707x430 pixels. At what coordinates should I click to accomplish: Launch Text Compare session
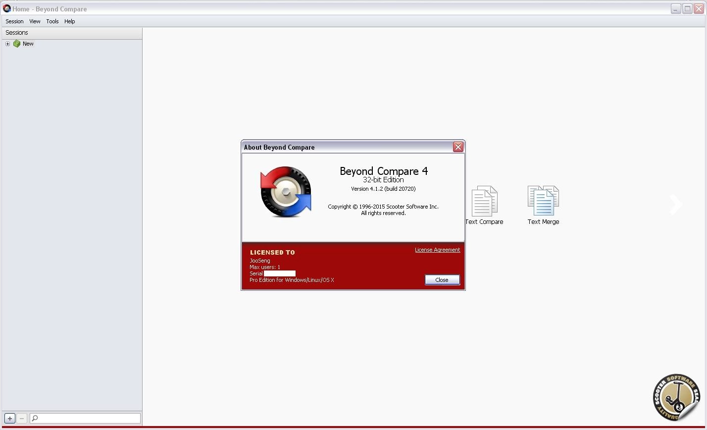coord(484,206)
